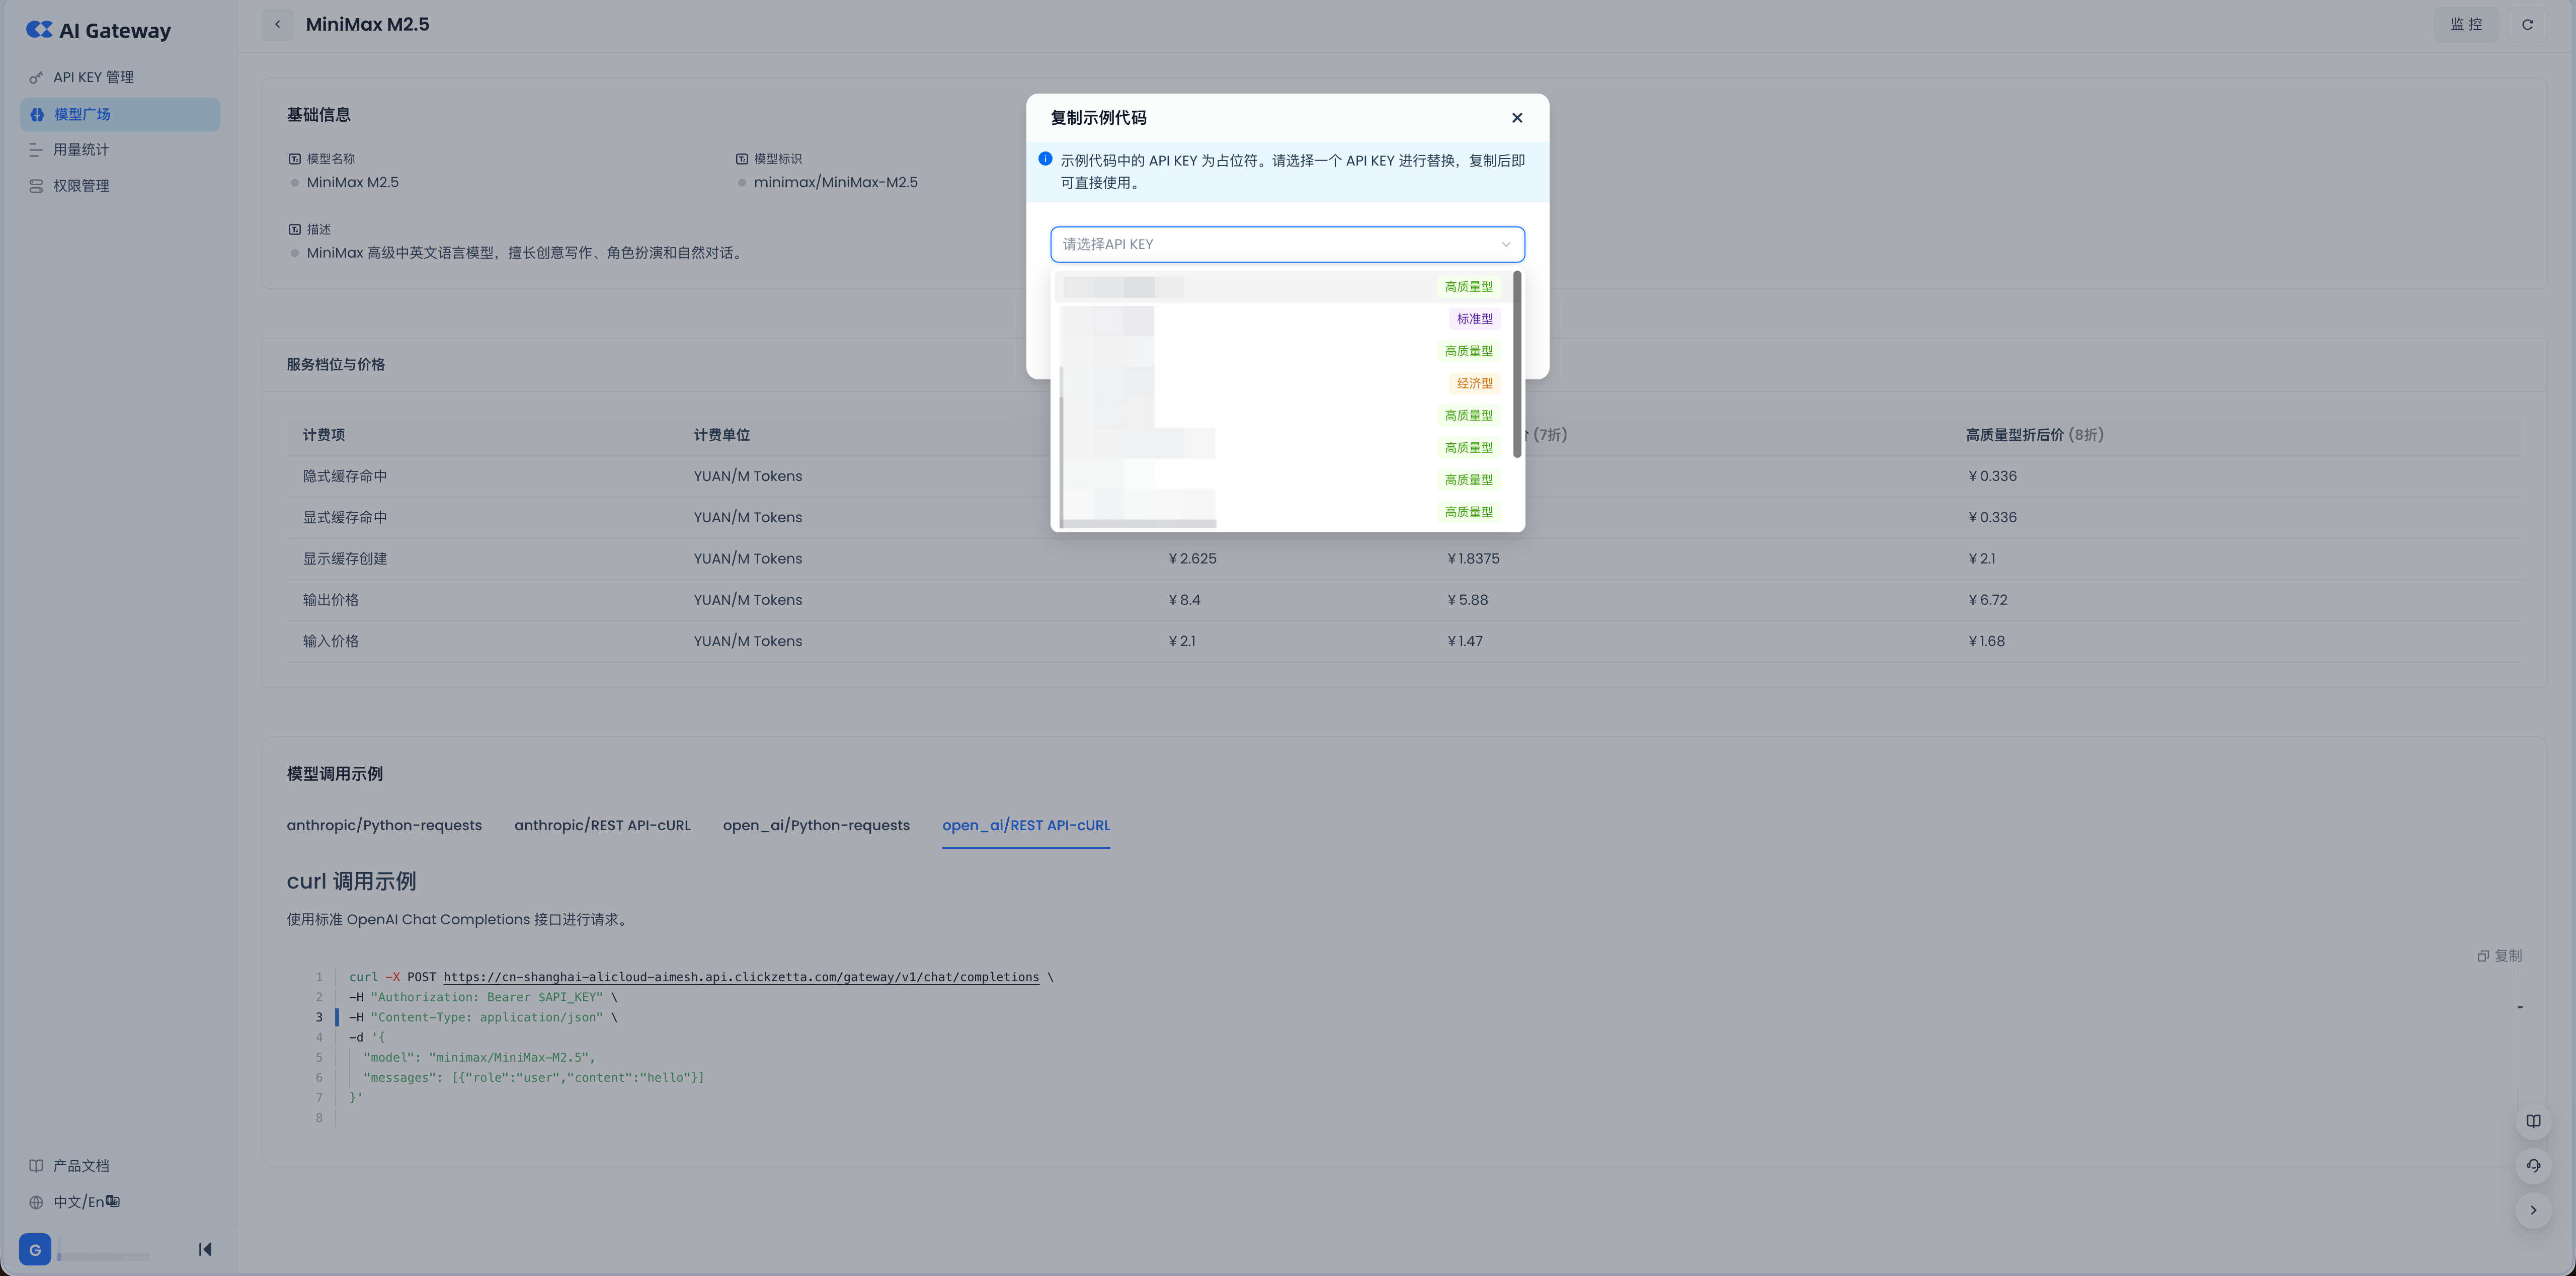Click the ¥1.8375 price cell
The width and height of the screenshot is (2576, 1276).
point(1473,559)
